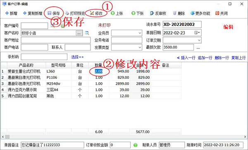Expand the 发票类型 dropdown
This screenshot has height=150, width=248.
click(140, 47)
